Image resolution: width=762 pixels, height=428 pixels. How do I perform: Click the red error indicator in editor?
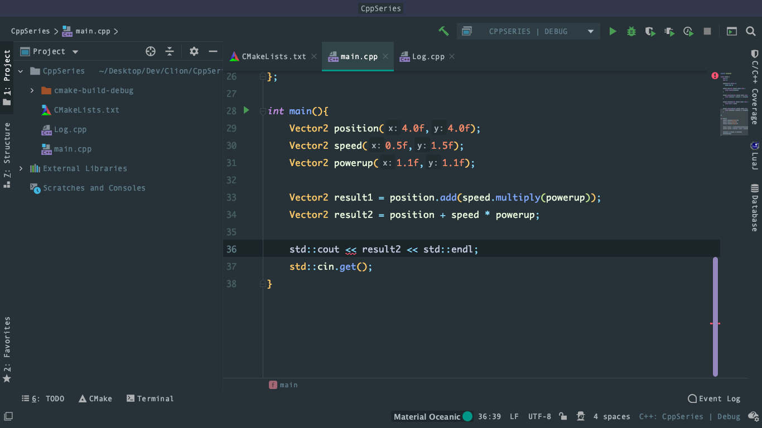pyautogui.click(x=715, y=76)
